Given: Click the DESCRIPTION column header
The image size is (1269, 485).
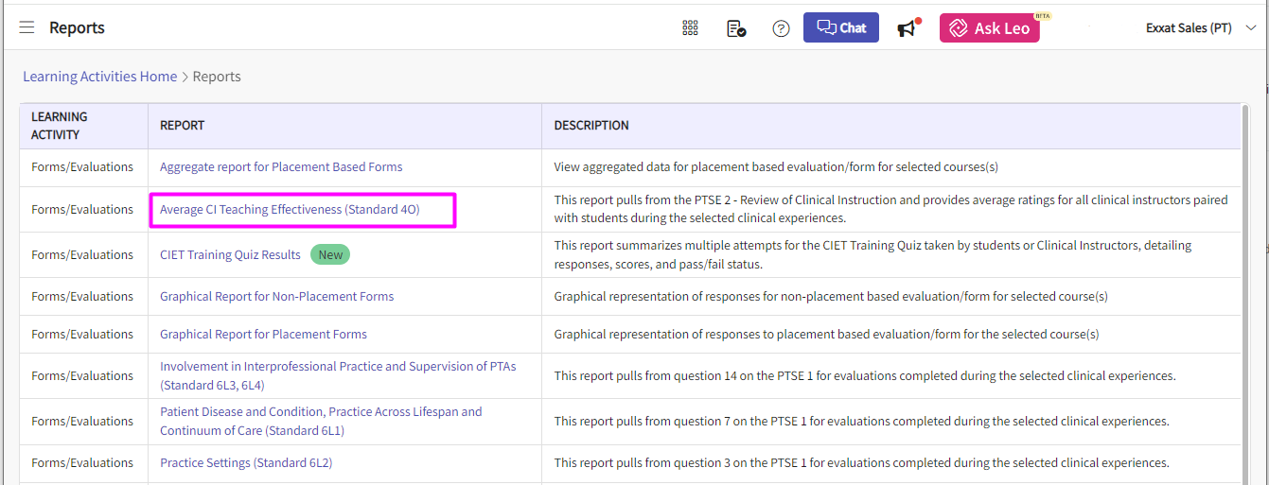Looking at the screenshot, I should [x=591, y=126].
